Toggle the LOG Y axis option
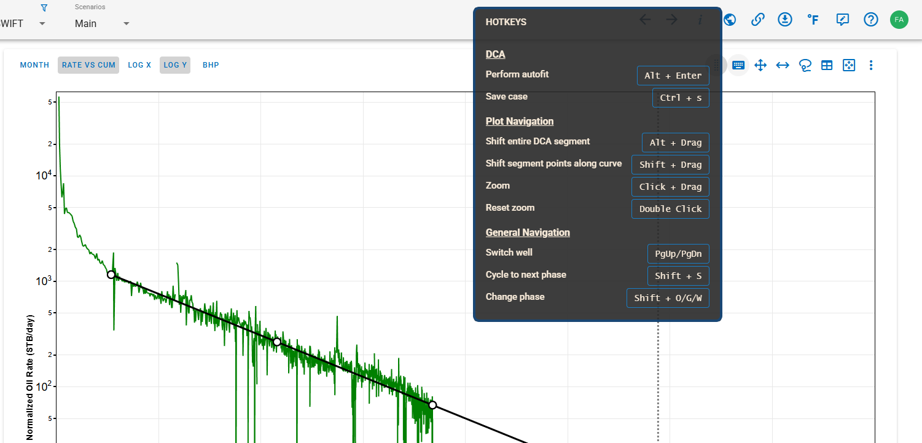 tap(175, 65)
